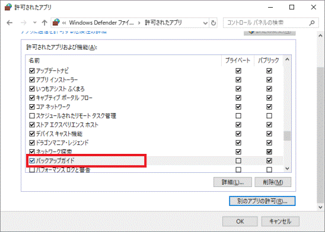The width and height of the screenshot is (325, 232).
Task: Click the app list scrollbar thumb
Action: [x=287, y=136]
